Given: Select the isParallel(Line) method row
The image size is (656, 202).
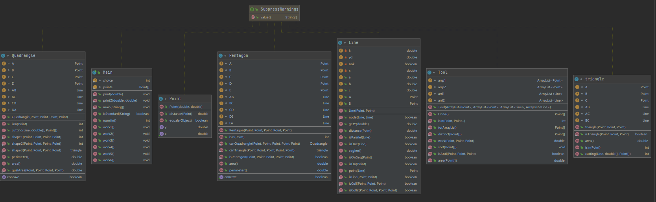Looking at the screenshot, I should [x=359, y=137].
